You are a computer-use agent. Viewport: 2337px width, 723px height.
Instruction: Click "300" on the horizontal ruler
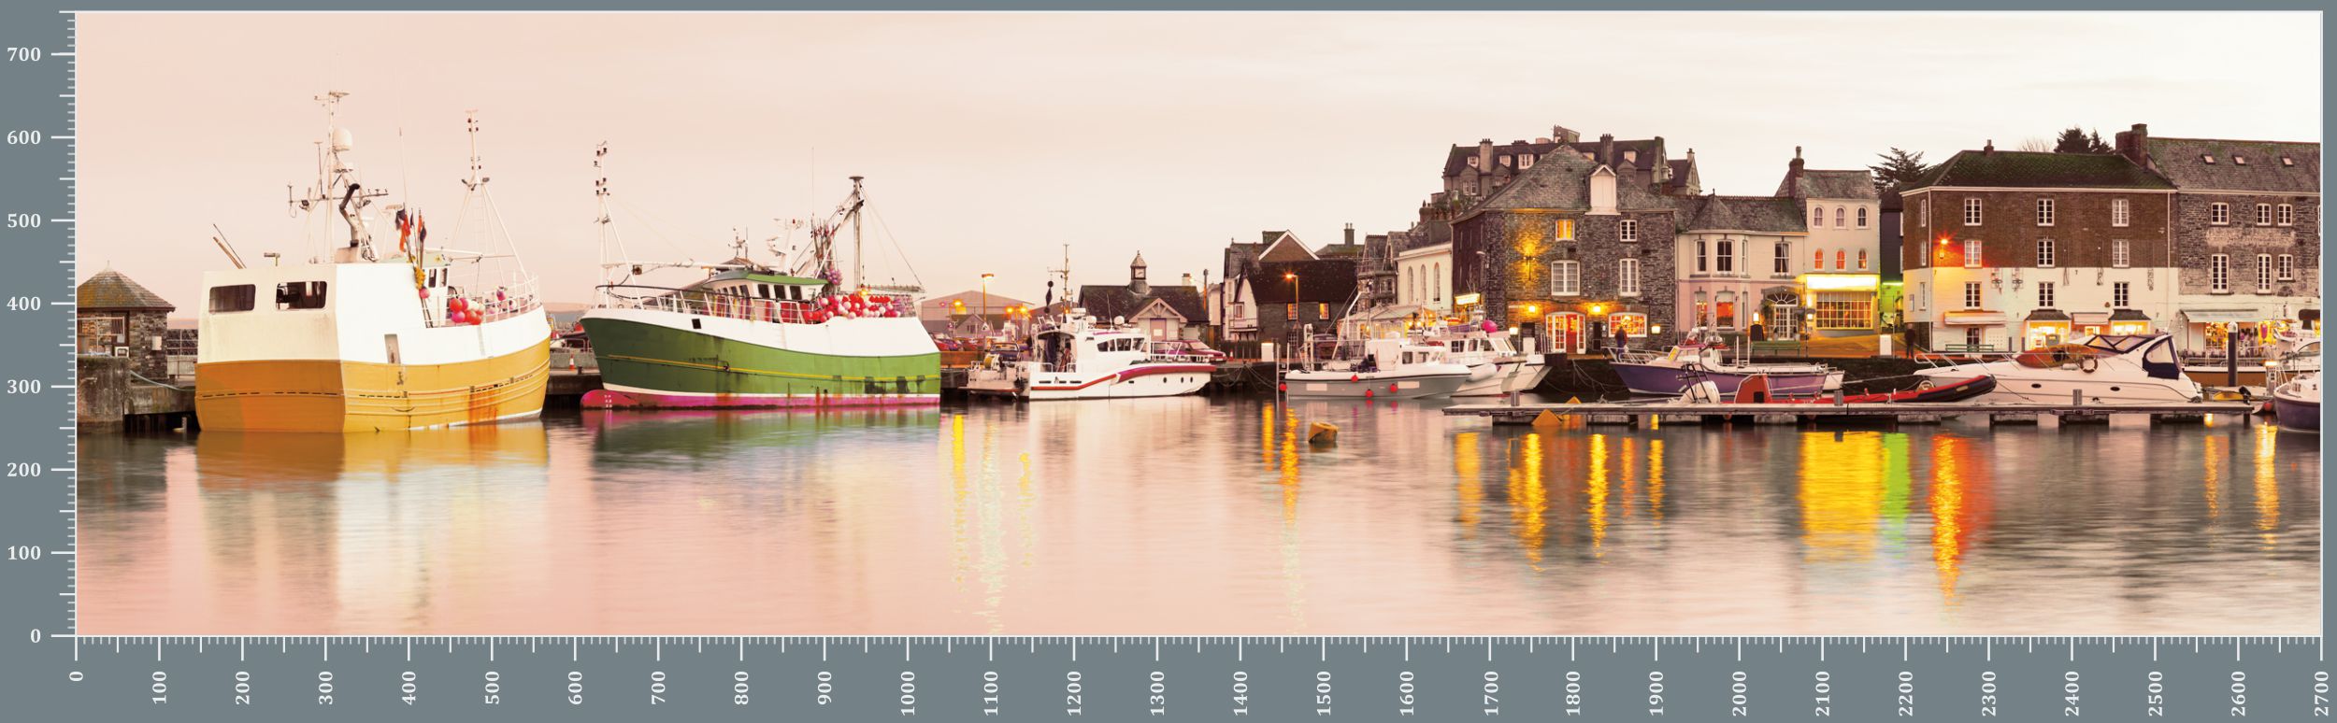326,687
